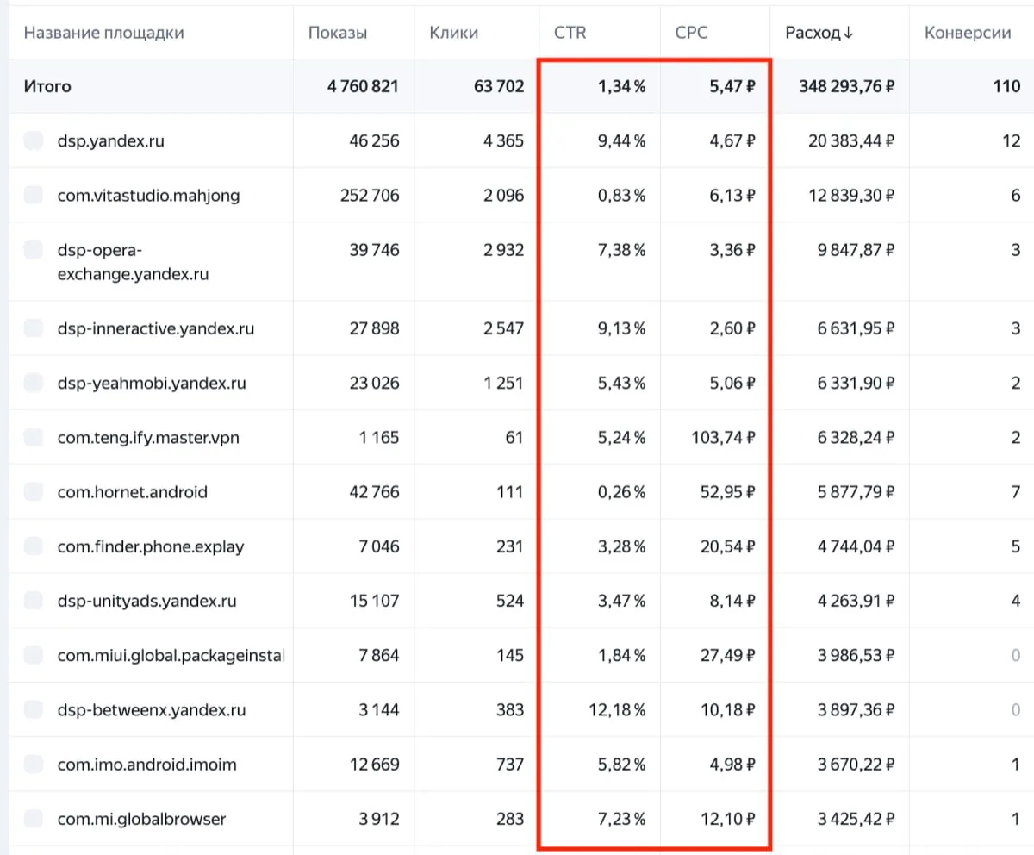Click the 3 425,42 ₽ spend cell
Screen dimensions: 1034x855
click(x=856, y=819)
